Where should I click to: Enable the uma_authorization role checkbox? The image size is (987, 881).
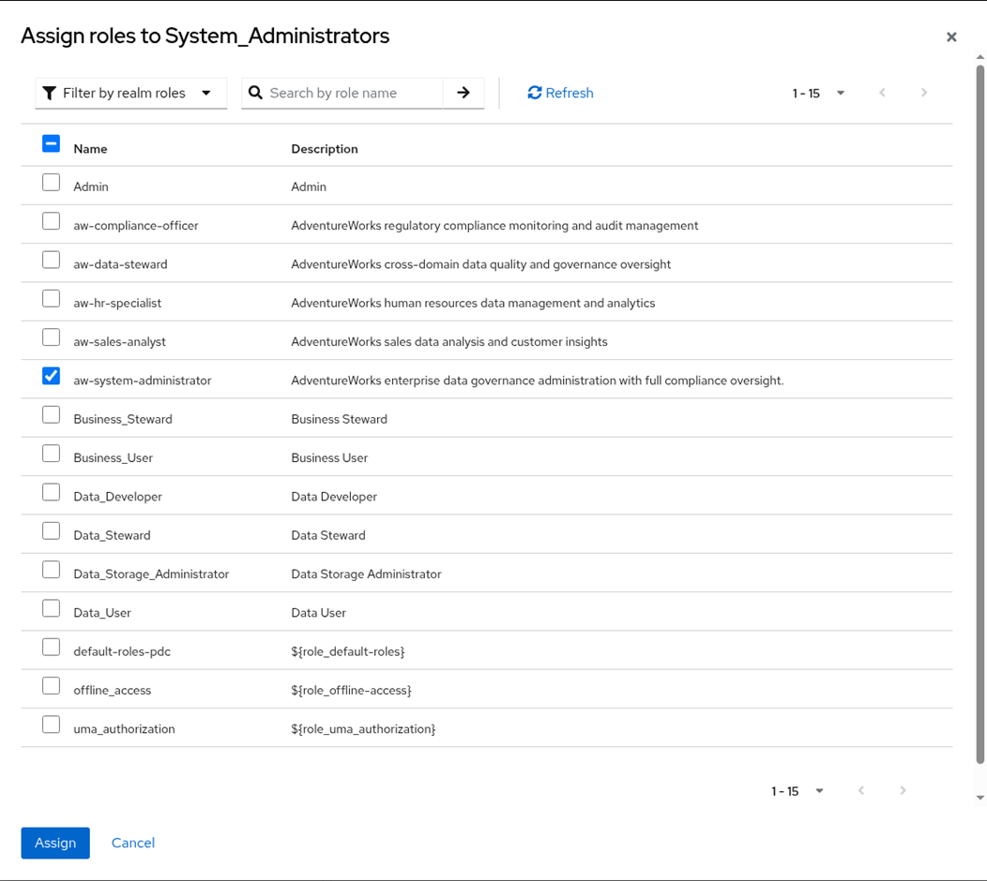(52, 724)
